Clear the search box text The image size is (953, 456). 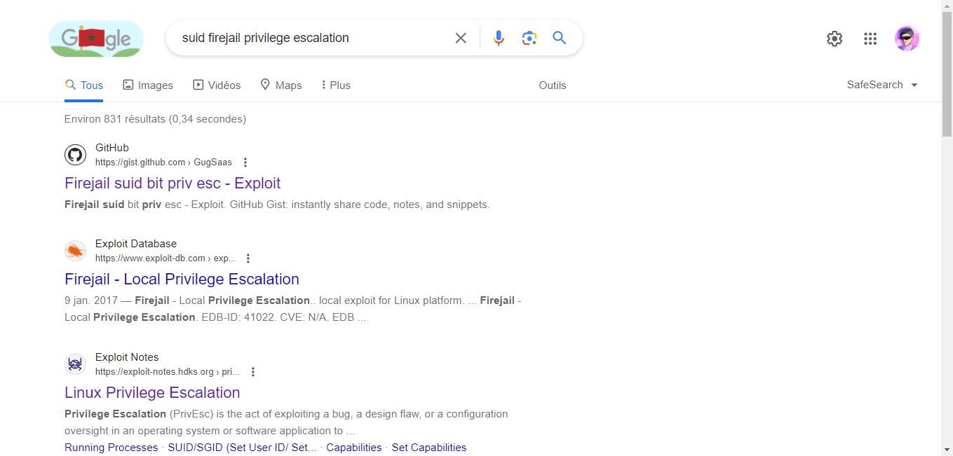(x=461, y=38)
